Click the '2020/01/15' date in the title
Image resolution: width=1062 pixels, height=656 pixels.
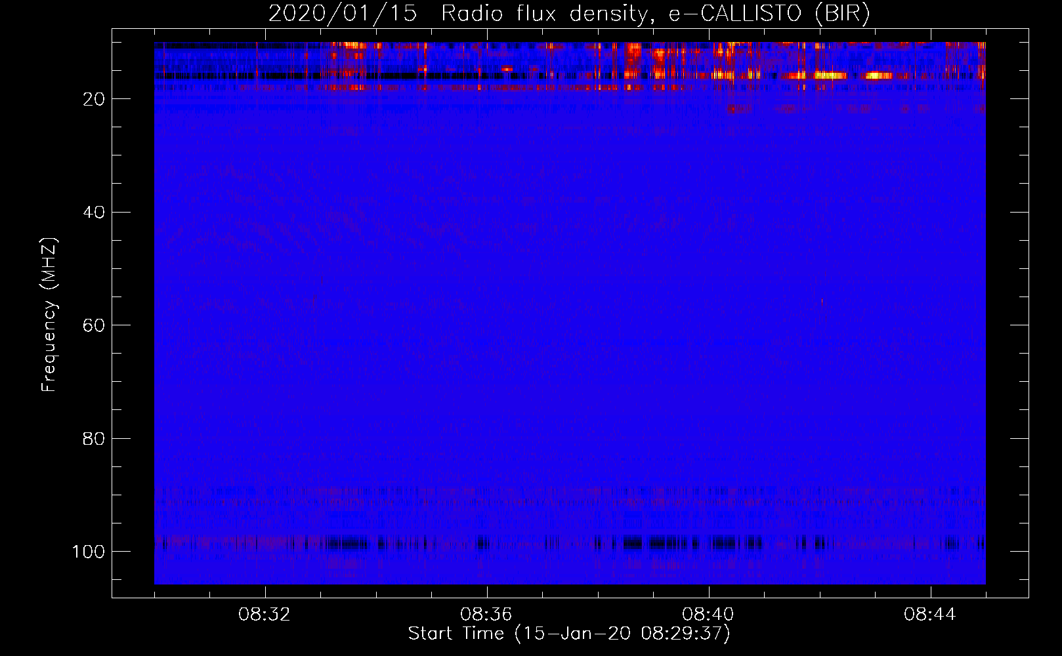tap(343, 14)
